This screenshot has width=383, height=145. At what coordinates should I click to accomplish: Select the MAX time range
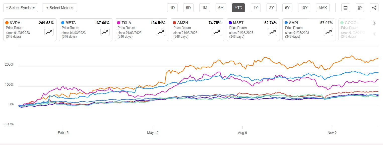coord(323,8)
